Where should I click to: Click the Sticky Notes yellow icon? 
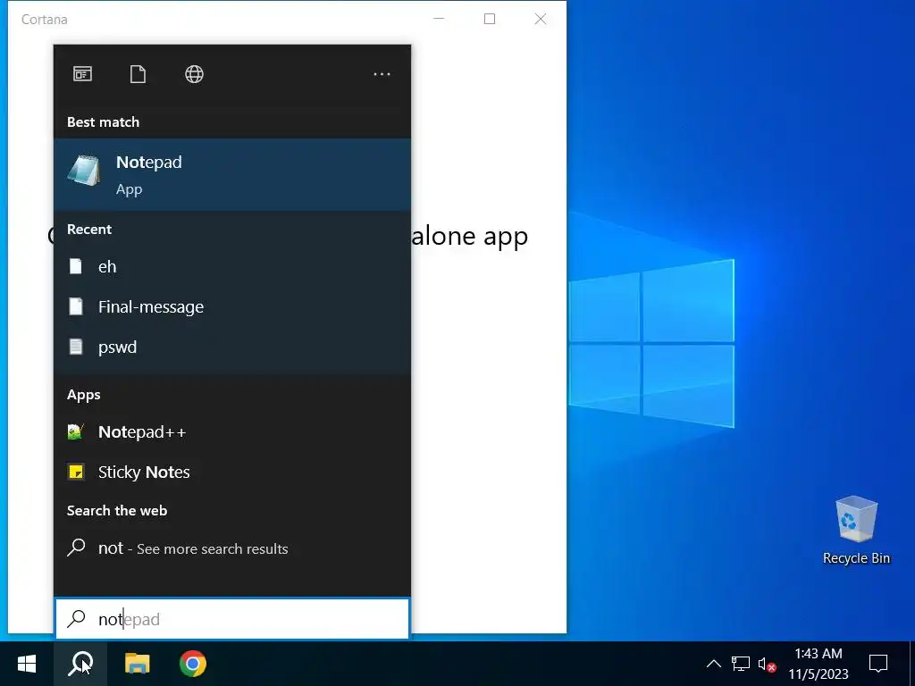point(76,472)
